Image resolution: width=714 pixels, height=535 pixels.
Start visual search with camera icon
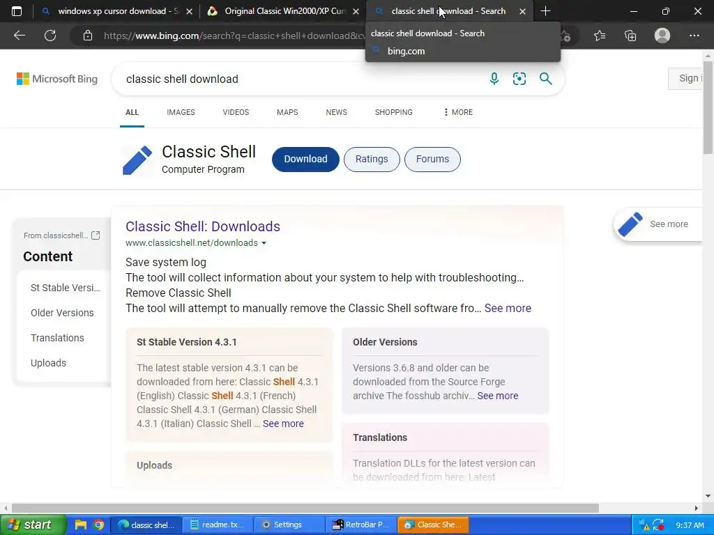(519, 79)
